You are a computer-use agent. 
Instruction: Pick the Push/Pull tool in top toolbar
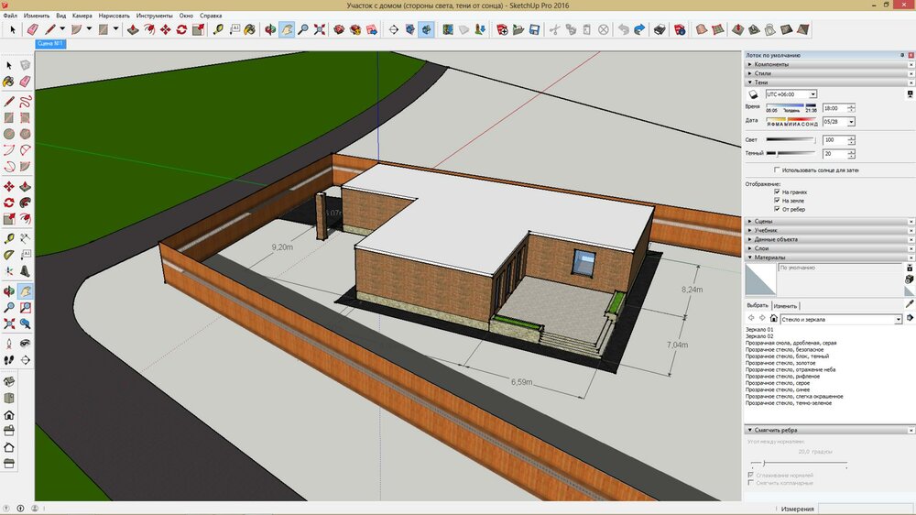[x=132, y=29]
